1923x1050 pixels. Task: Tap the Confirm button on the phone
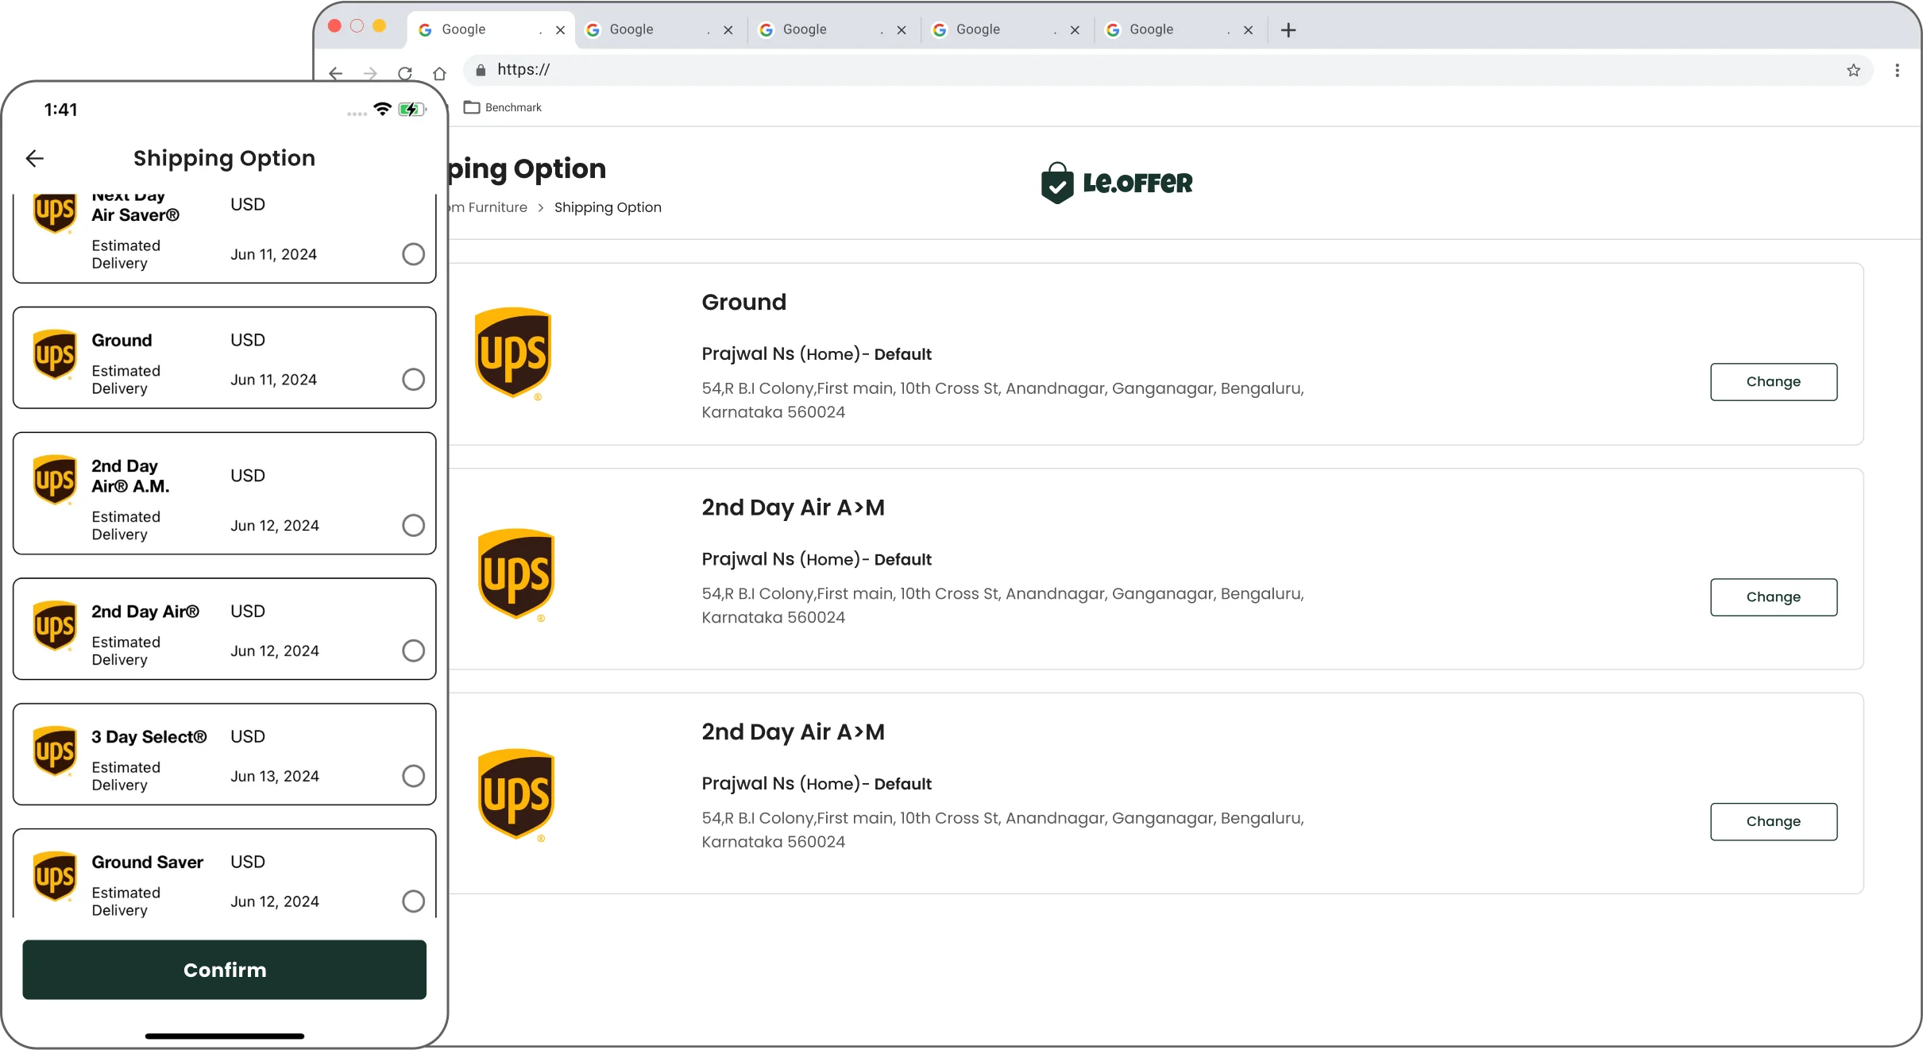click(224, 970)
